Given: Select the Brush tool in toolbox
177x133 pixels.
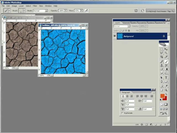Looking at the screenshot, I should click(x=166, y=62).
